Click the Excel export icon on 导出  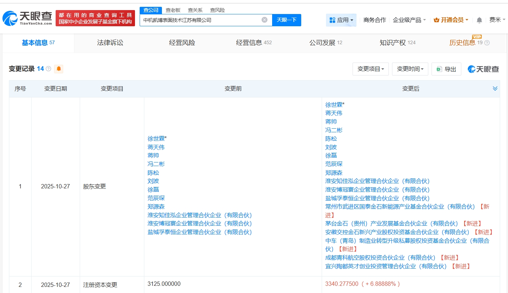pyautogui.click(x=440, y=69)
